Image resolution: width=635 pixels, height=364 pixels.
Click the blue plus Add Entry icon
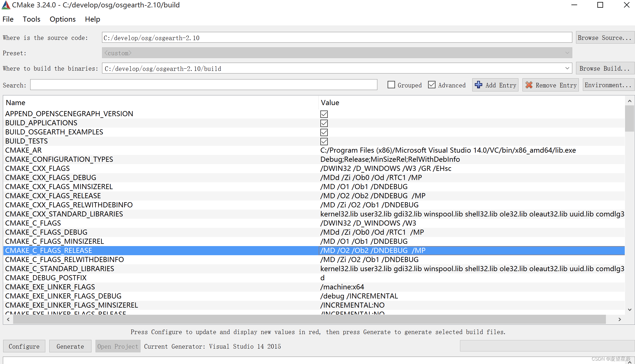tap(479, 85)
